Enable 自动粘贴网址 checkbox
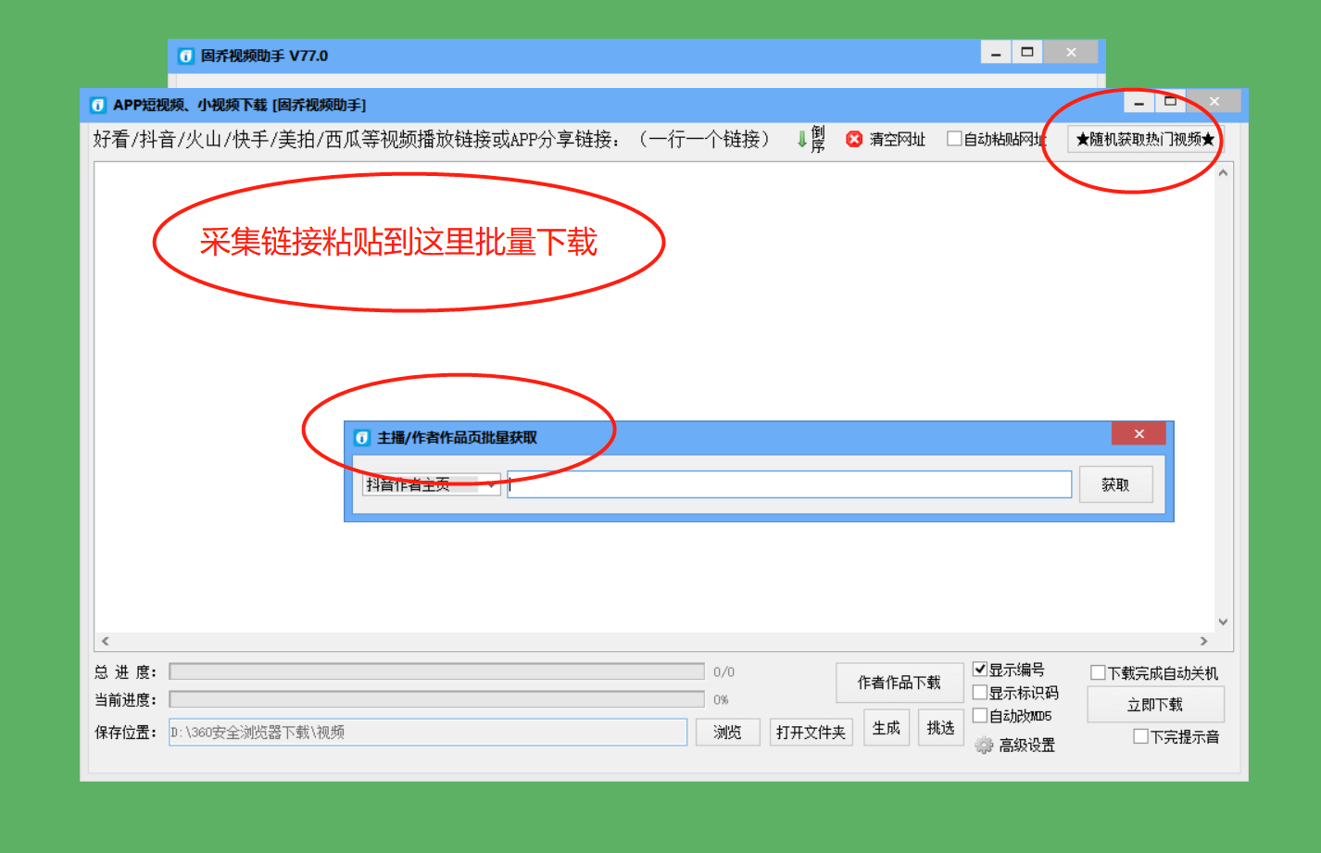Screen dimensions: 1321x853 [954, 139]
